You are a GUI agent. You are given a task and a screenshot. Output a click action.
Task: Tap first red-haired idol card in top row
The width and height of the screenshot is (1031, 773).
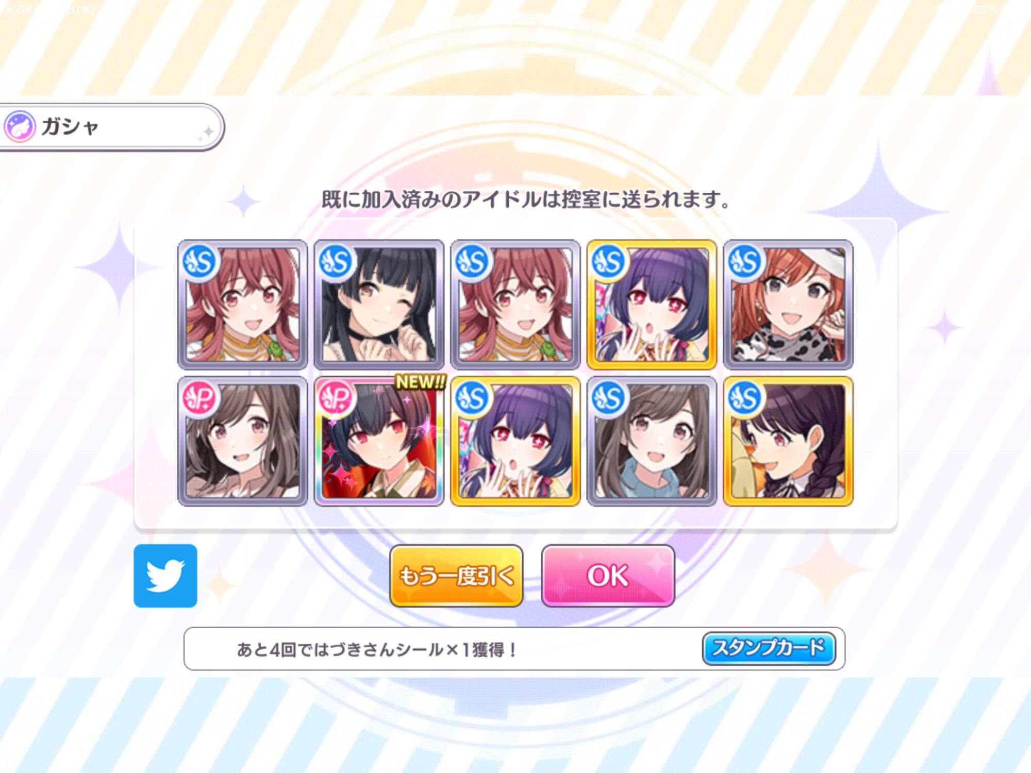[242, 305]
